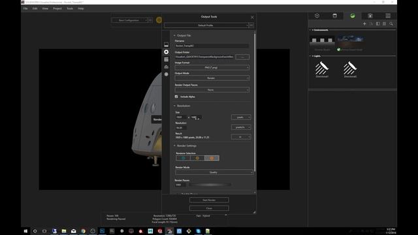Click the save profile icon beside Default Profile
The height and width of the screenshot is (235, 418).
(251, 25)
